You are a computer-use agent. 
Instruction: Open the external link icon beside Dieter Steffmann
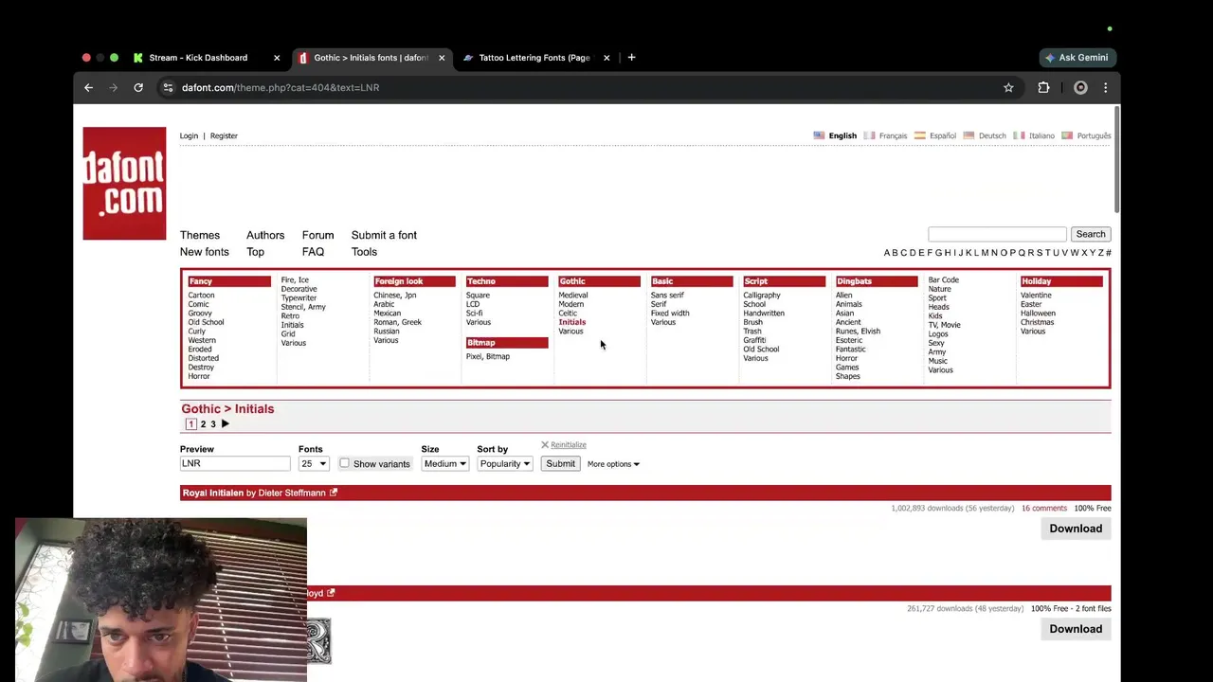pyautogui.click(x=333, y=493)
